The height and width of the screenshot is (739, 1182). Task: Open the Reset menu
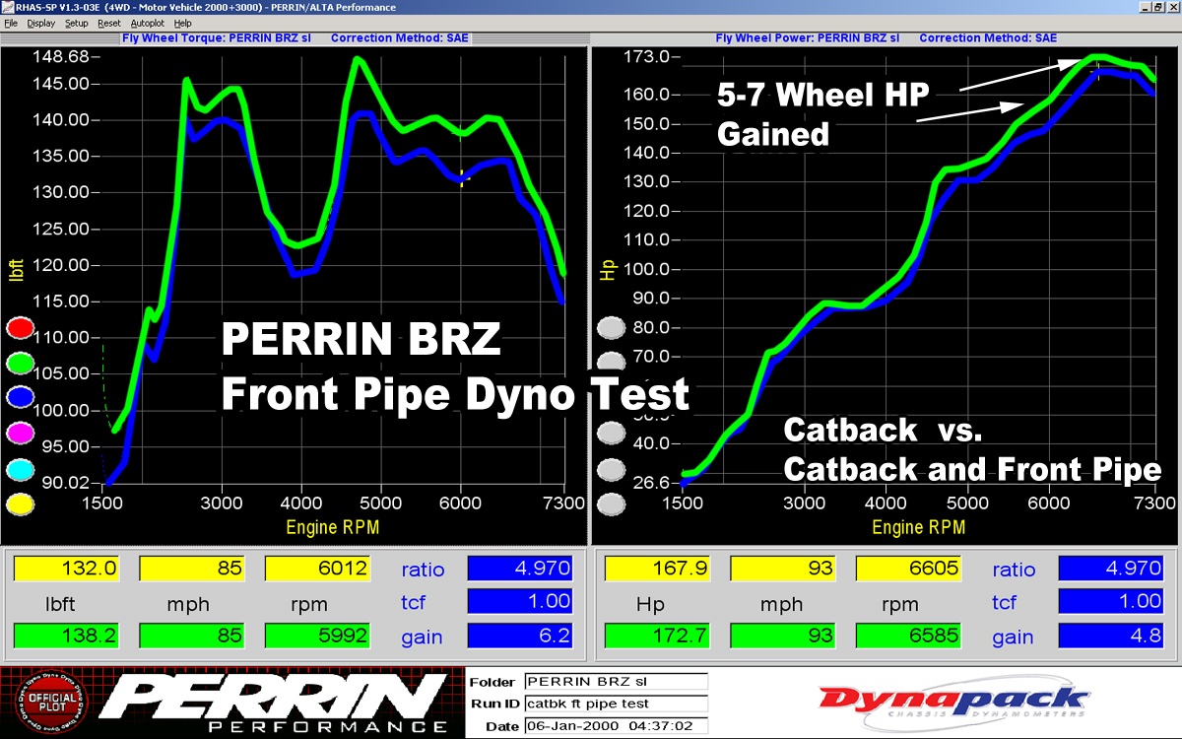coord(109,23)
